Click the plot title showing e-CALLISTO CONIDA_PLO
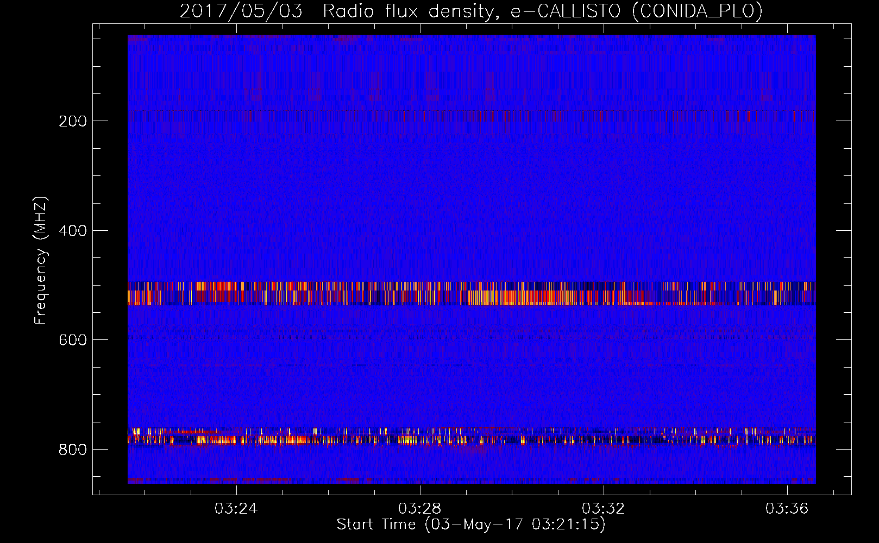 coord(471,11)
